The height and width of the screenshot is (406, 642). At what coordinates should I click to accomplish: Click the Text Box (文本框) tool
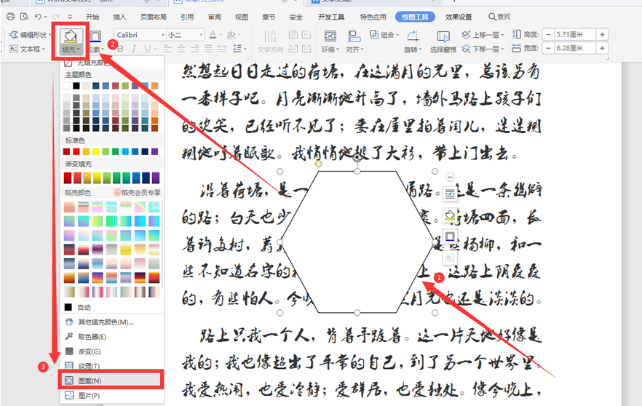pyautogui.click(x=25, y=49)
